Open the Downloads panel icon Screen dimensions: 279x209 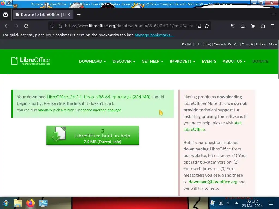pos(243,26)
